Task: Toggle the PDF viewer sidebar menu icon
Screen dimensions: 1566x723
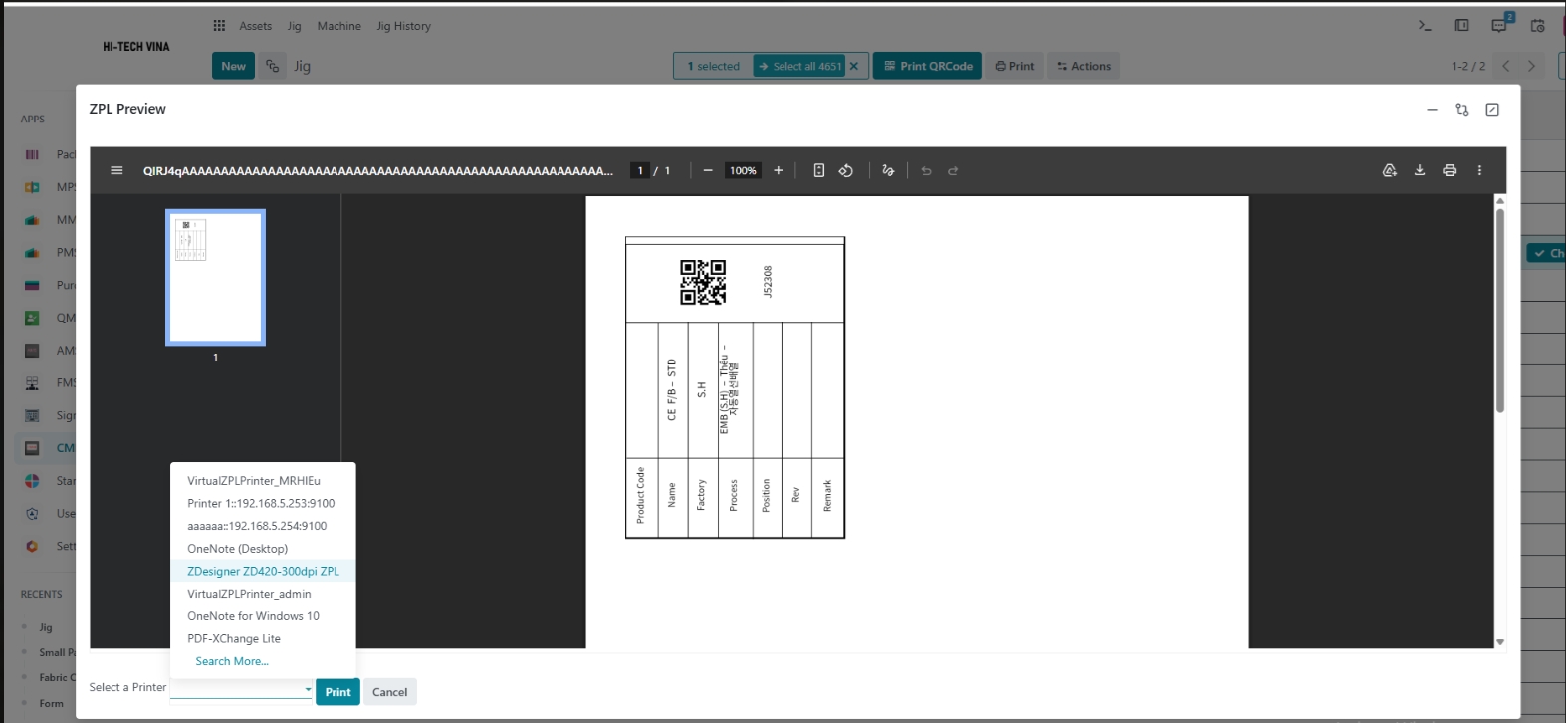Action: pos(116,170)
